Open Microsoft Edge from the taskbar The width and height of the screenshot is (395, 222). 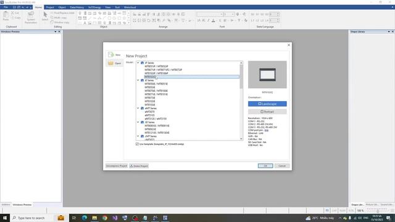[85, 218]
